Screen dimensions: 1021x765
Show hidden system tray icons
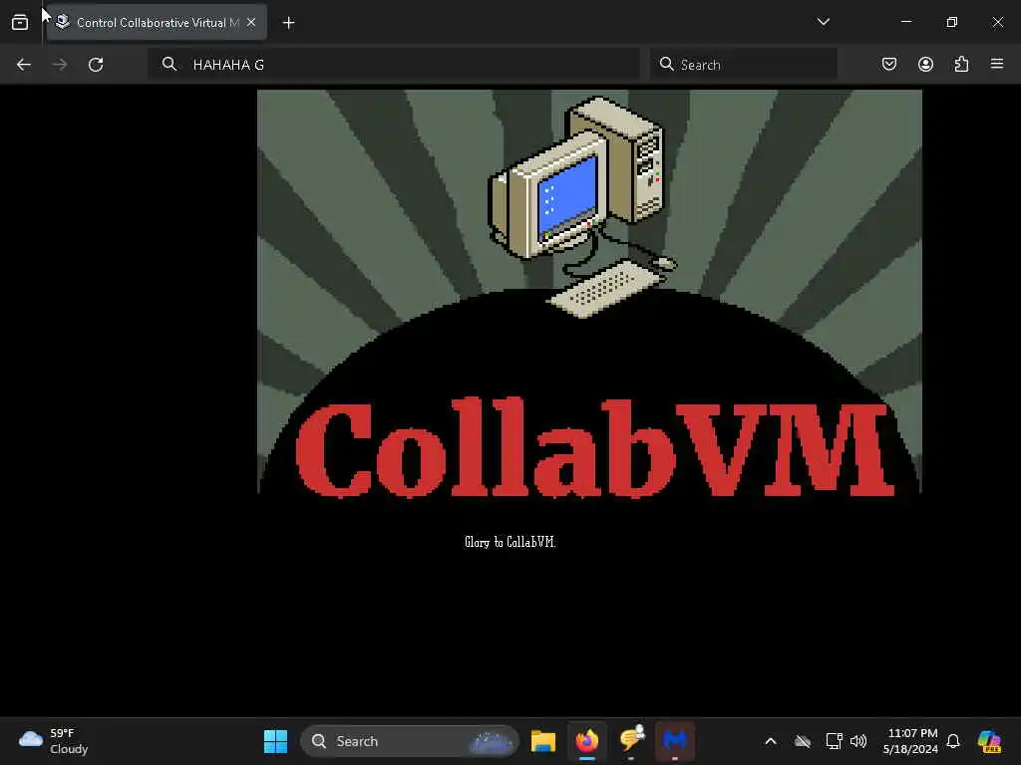click(x=771, y=741)
